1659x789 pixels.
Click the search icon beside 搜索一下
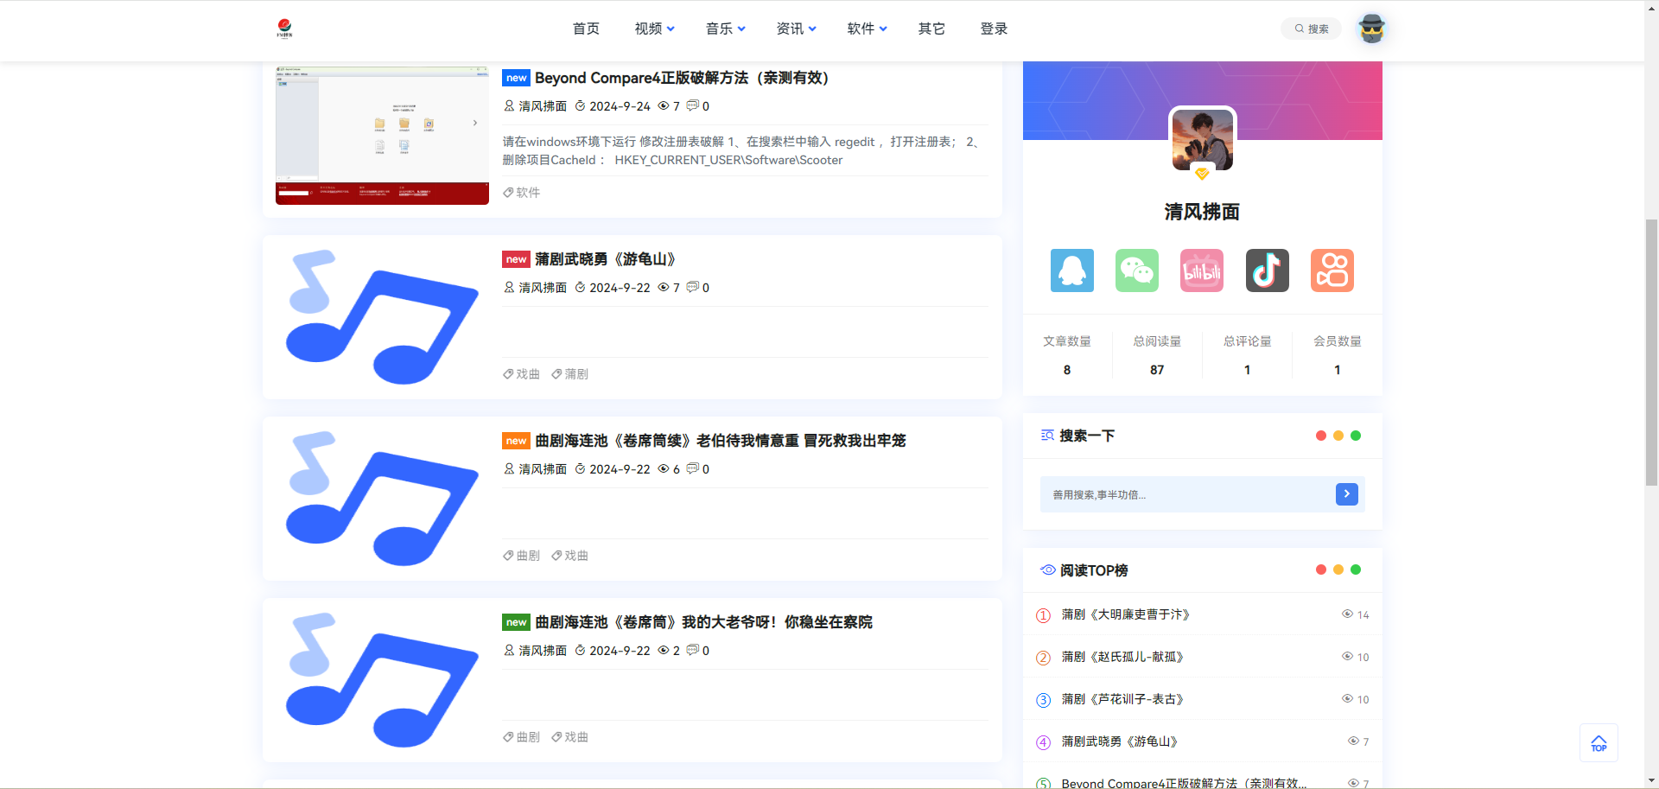point(1047,436)
